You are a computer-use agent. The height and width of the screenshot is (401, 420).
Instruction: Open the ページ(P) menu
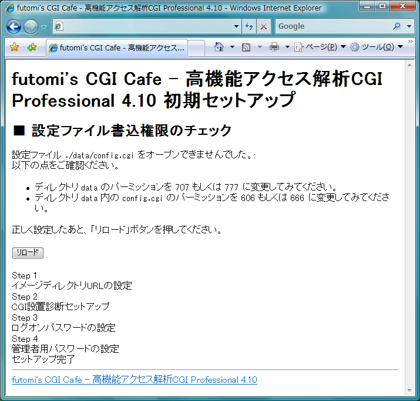click(x=320, y=47)
